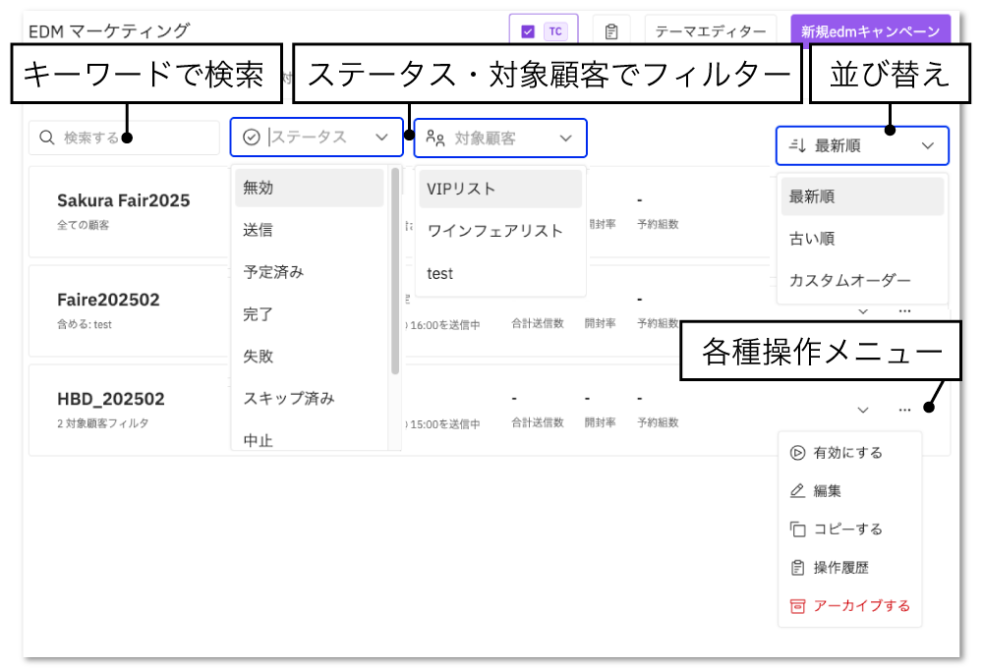Sort by 古い順
This screenshot has width=983, height=668.
pos(862,238)
